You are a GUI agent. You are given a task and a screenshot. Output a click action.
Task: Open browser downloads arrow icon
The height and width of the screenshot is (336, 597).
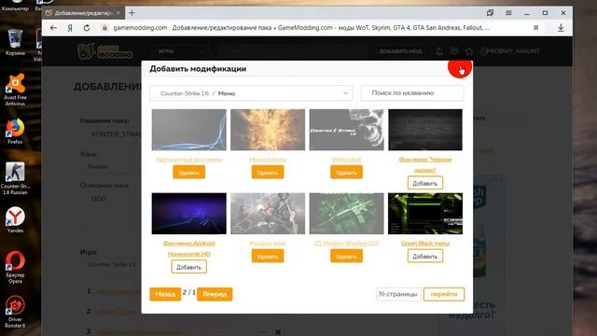point(561,28)
